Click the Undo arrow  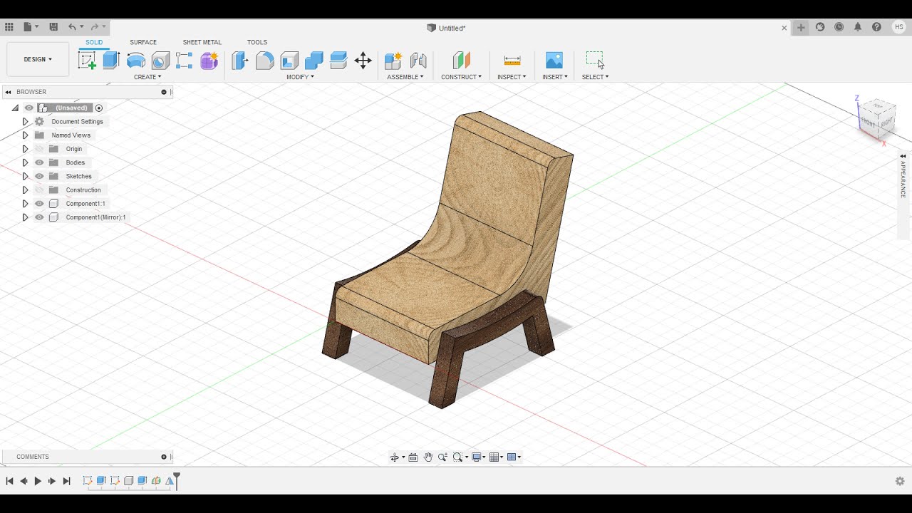[72, 27]
